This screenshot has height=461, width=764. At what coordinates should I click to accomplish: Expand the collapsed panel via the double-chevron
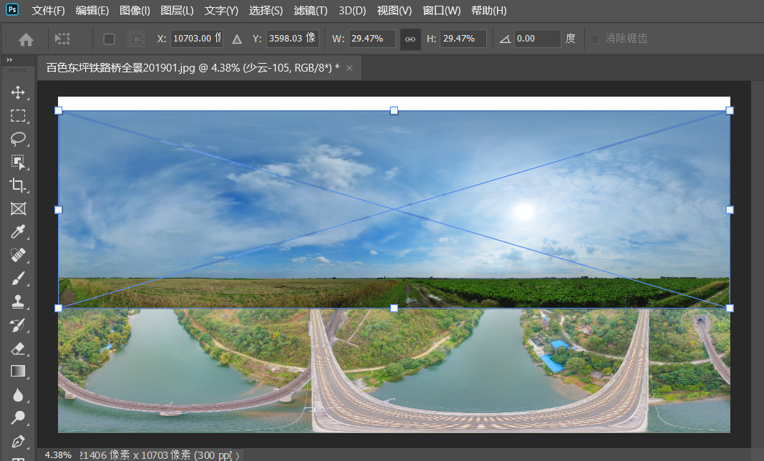coord(8,60)
